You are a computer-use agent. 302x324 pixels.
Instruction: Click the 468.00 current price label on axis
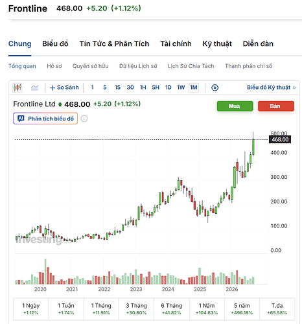(x=280, y=139)
